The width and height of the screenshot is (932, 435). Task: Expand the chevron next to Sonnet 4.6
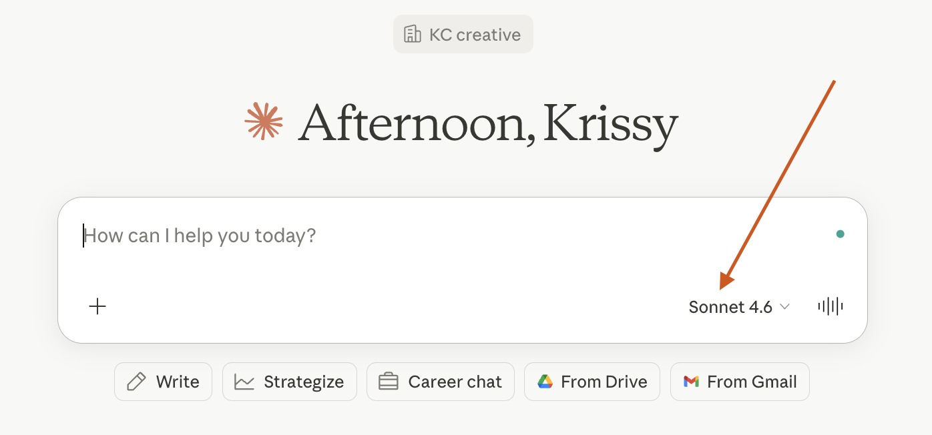tap(785, 307)
